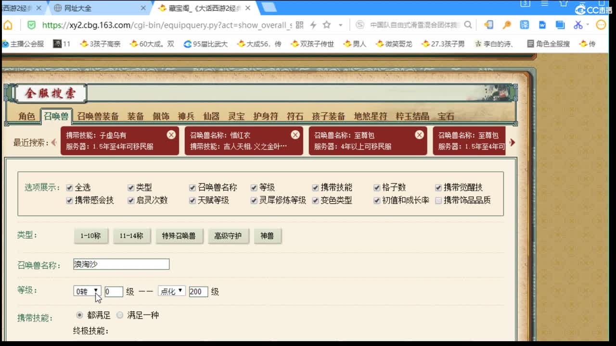Open the blue W document extension icon
This screenshot has height=346, width=616.
coord(542,25)
